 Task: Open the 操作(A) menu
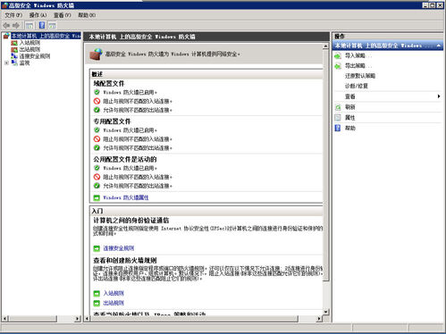pos(38,15)
